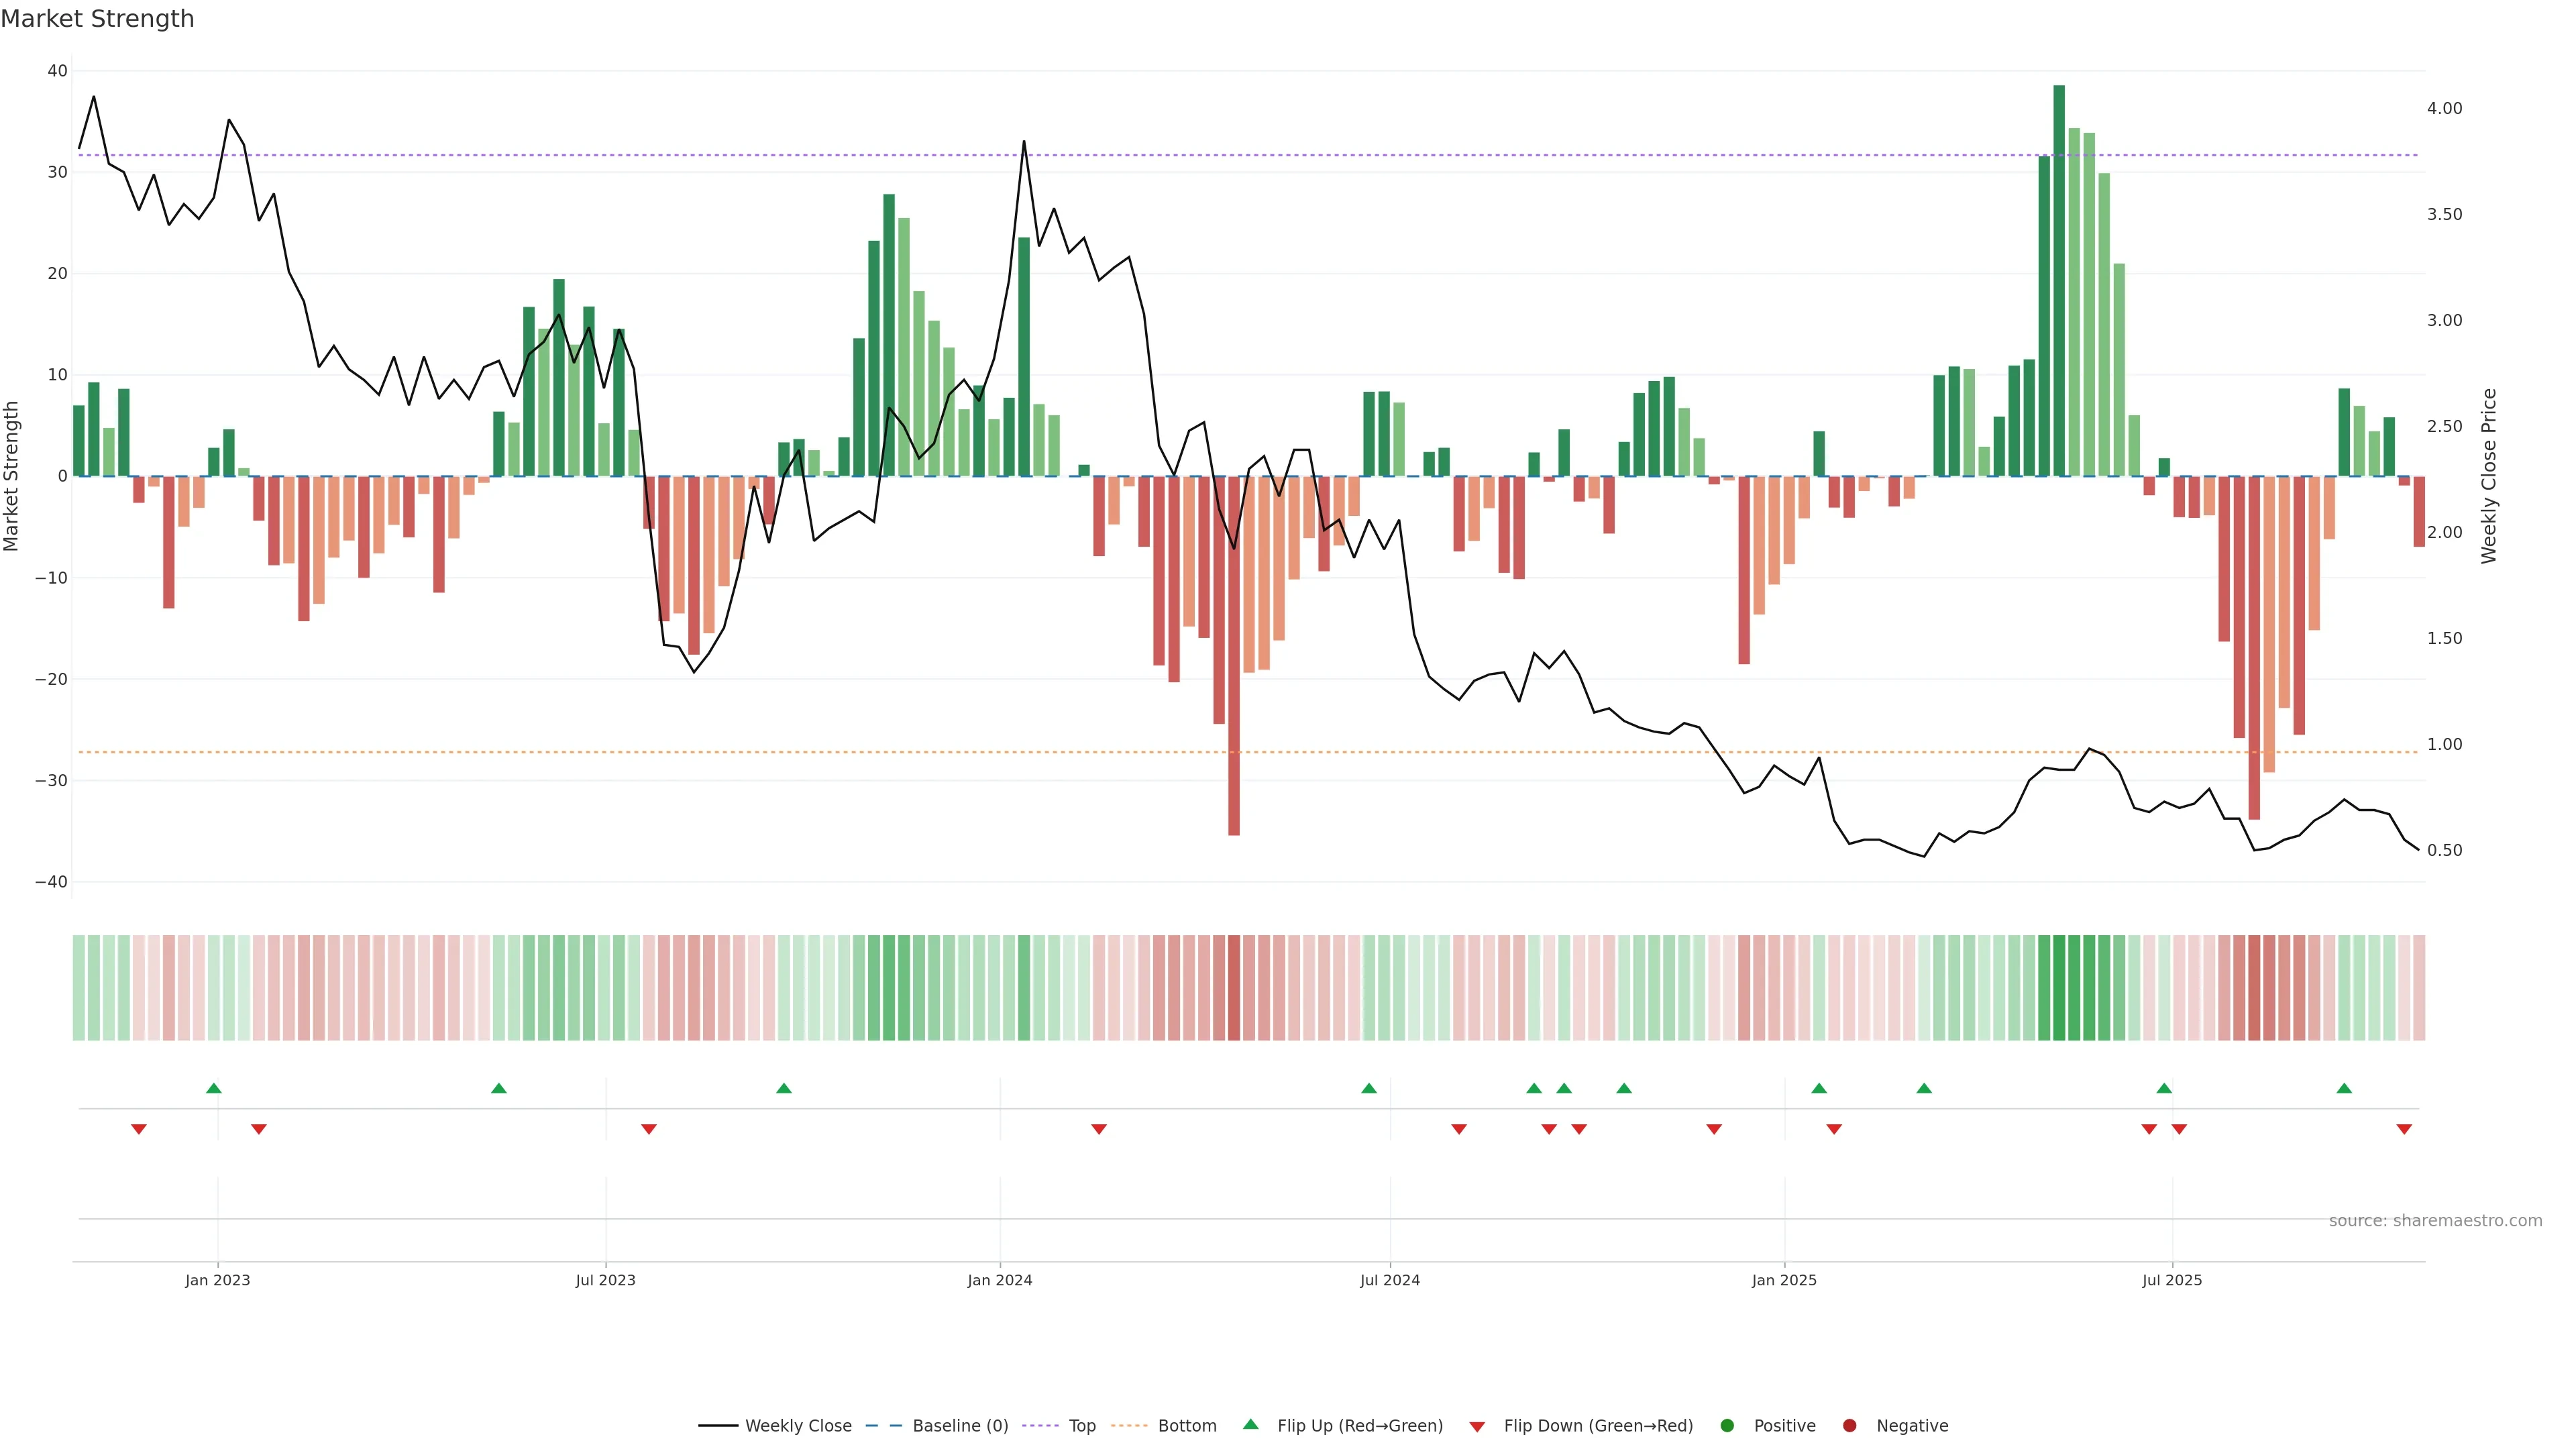Click the Jul 2025 x-axis label

[2172, 1280]
